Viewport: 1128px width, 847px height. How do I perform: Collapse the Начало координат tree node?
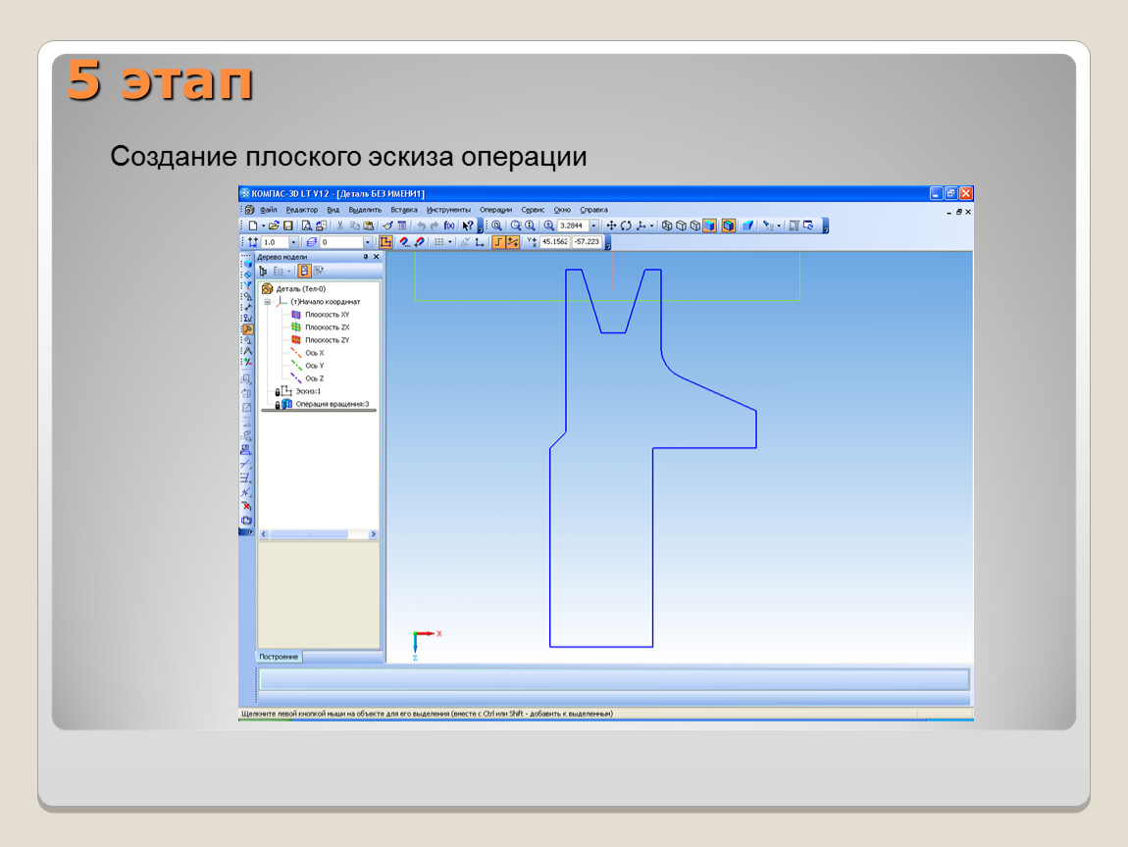click(x=267, y=302)
